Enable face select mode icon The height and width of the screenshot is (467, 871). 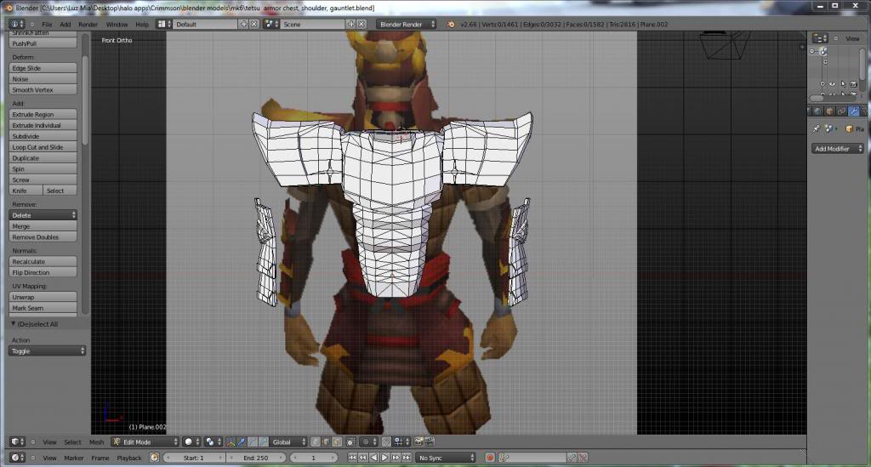point(336,442)
